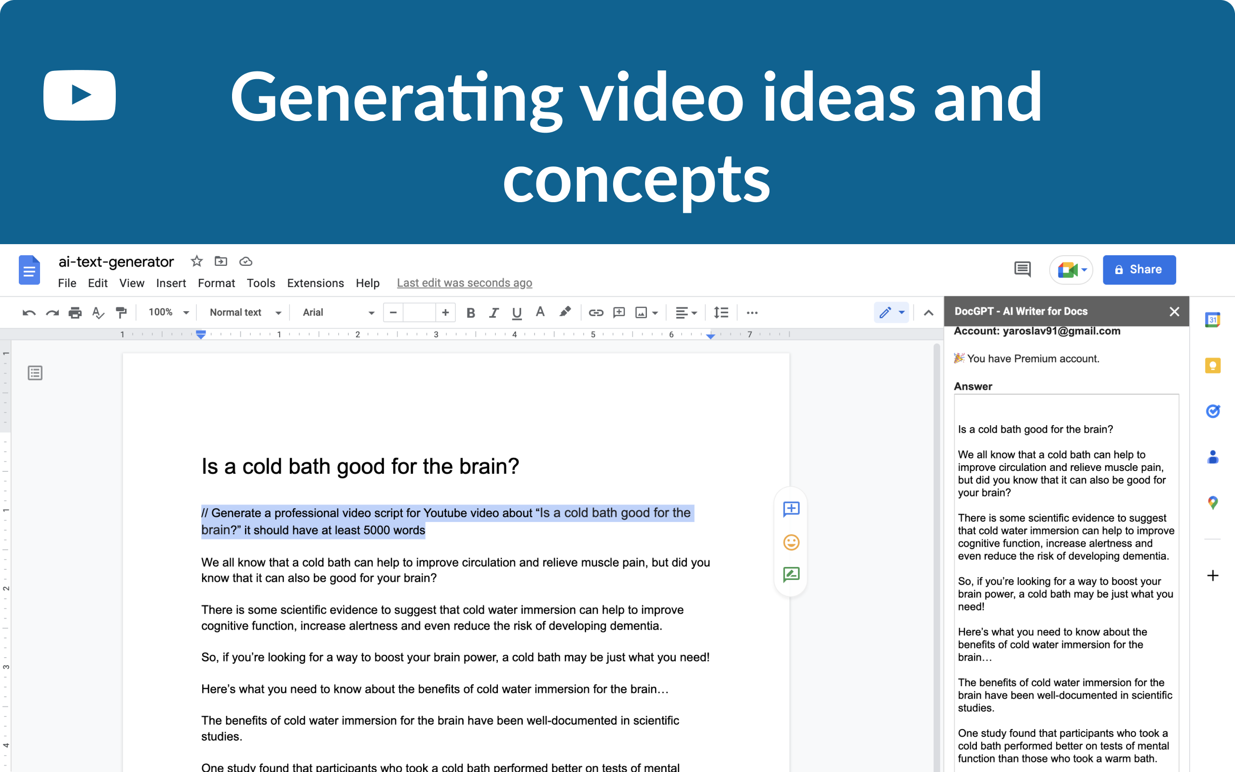
Task: Click the paint format roller icon
Action: pos(121,313)
